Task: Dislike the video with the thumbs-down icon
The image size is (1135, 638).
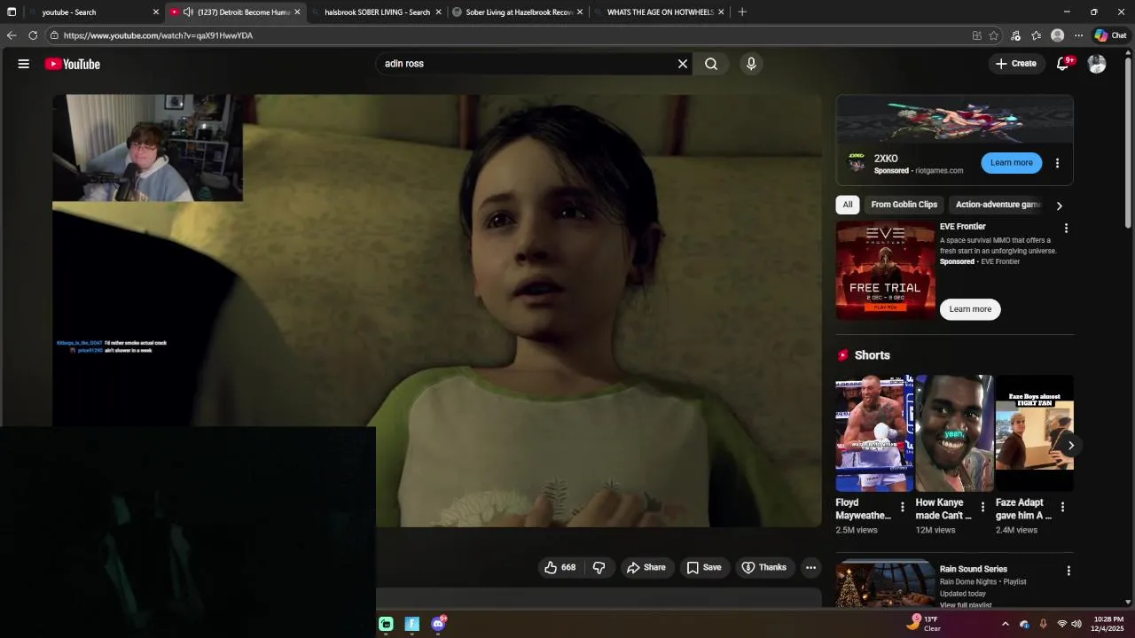Action: coord(599,567)
